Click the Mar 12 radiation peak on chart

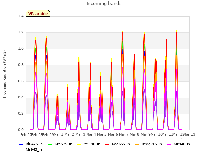point(176,31)
